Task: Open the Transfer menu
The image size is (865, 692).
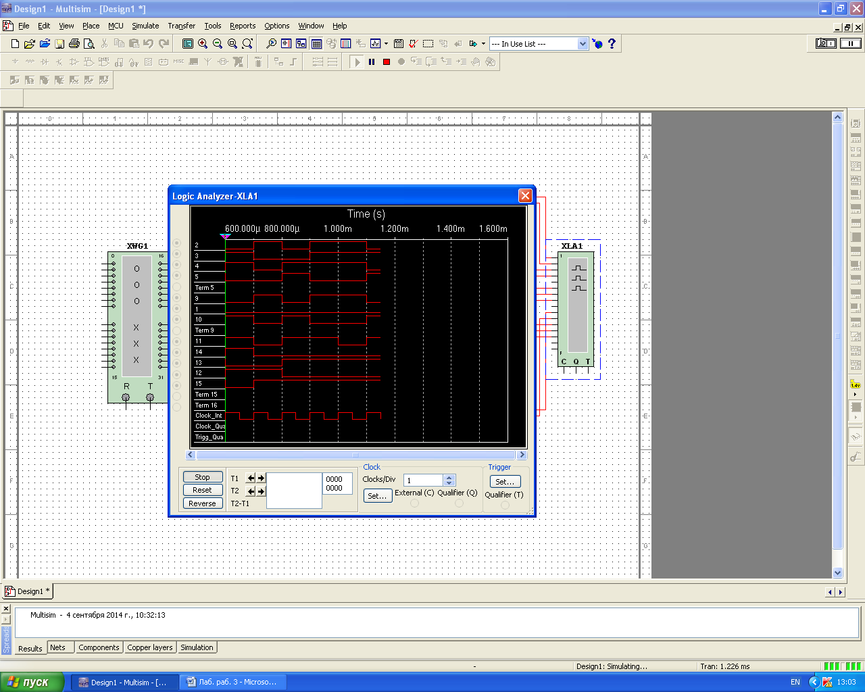Action: click(x=182, y=26)
